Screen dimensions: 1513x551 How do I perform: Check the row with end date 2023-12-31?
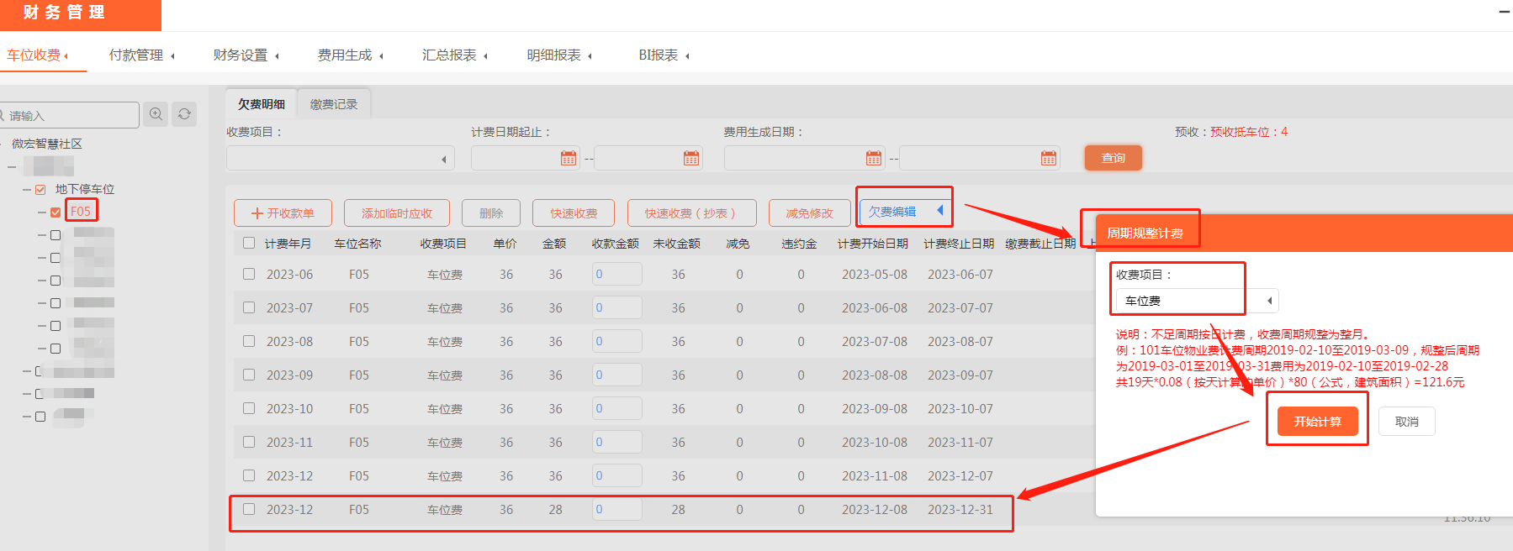click(x=249, y=509)
